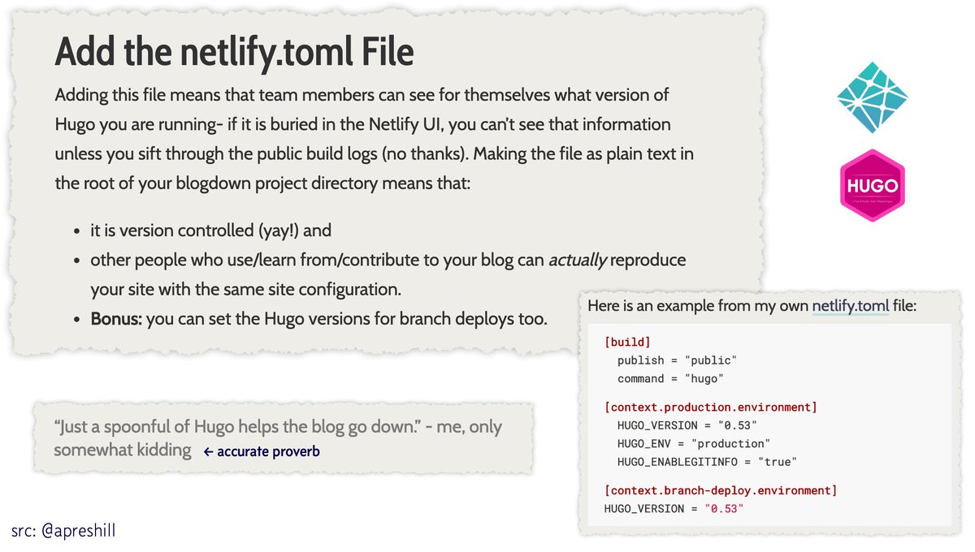Open the netlify.toml hyperlink
This screenshot has height=552, width=975.
point(851,307)
